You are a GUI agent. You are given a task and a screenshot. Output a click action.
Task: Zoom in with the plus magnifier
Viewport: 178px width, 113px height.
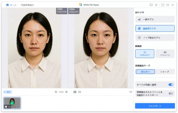[66, 92]
